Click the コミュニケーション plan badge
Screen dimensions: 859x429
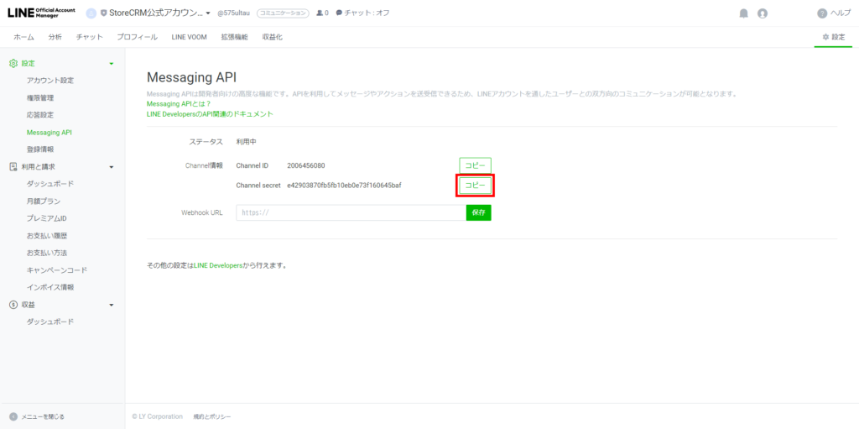(x=283, y=13)
